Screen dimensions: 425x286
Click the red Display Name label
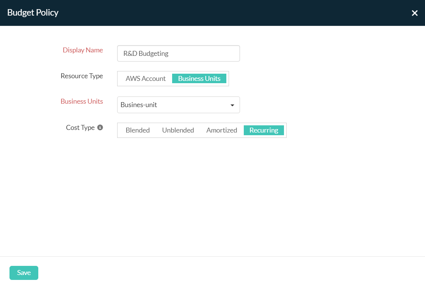click(83, 50)
